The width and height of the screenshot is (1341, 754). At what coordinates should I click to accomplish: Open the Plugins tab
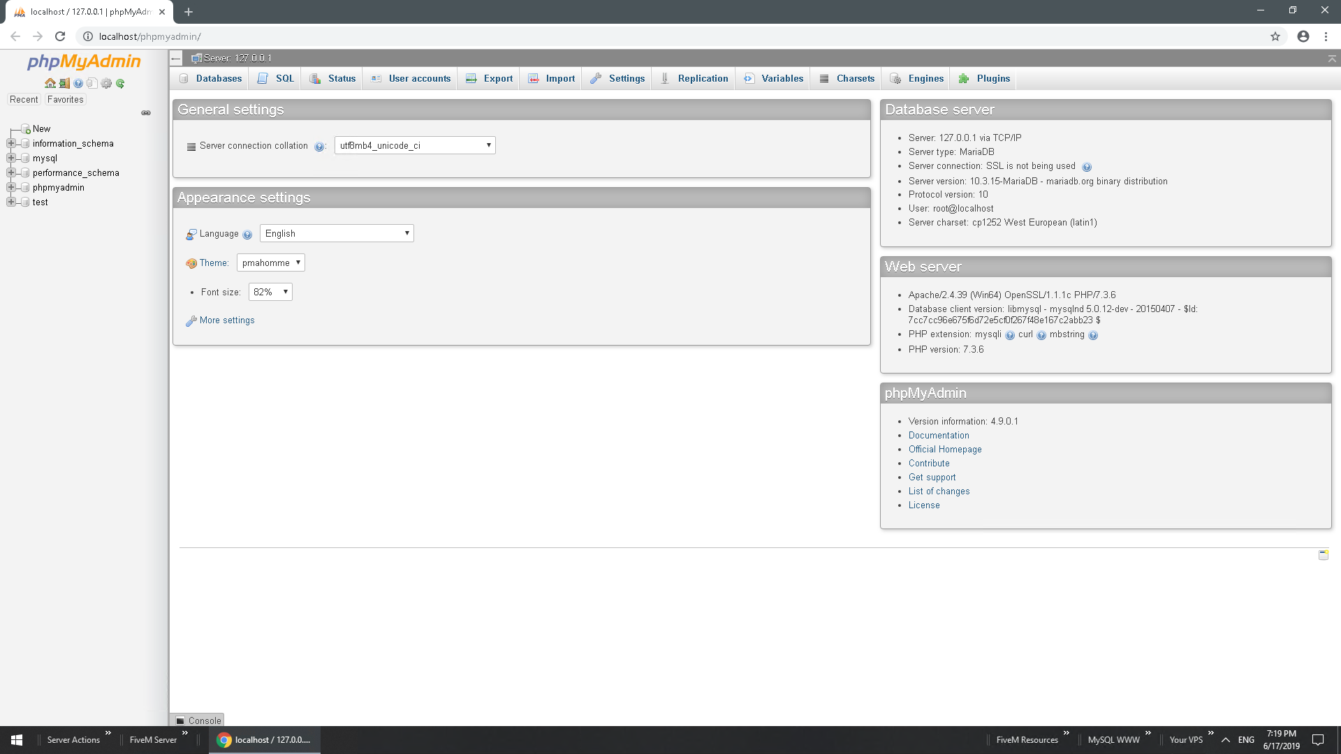coord(985,79)
